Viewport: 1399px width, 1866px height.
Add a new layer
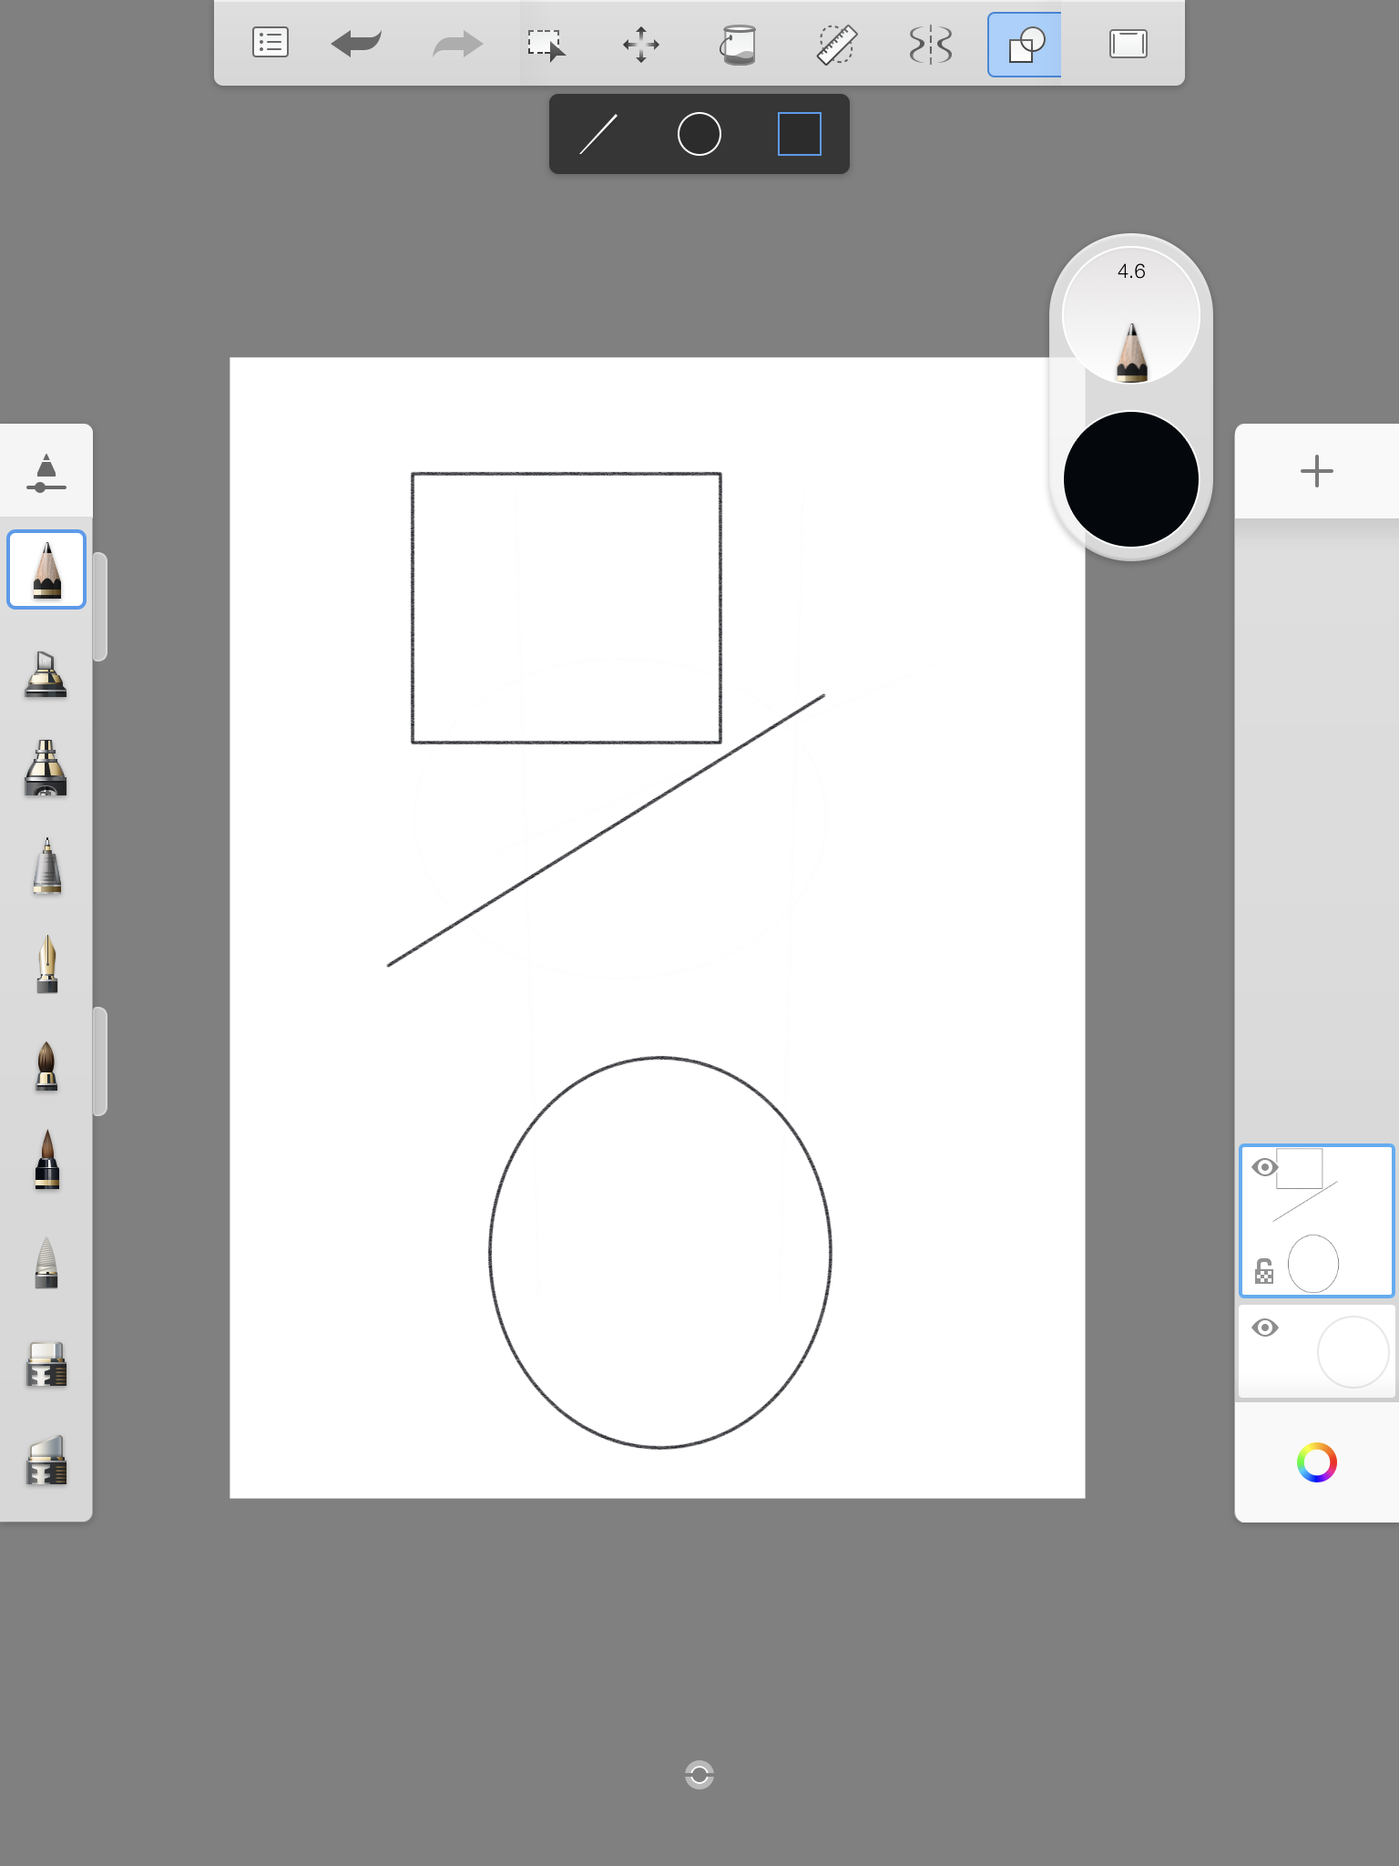pos(1317,471)
